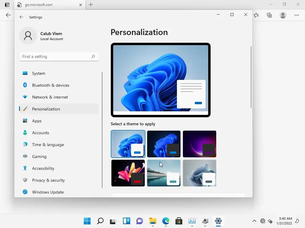Click Edge browser back arrow
Image resolution: width=305 pixels, height=228 pixels.
(x=8, y=15)
